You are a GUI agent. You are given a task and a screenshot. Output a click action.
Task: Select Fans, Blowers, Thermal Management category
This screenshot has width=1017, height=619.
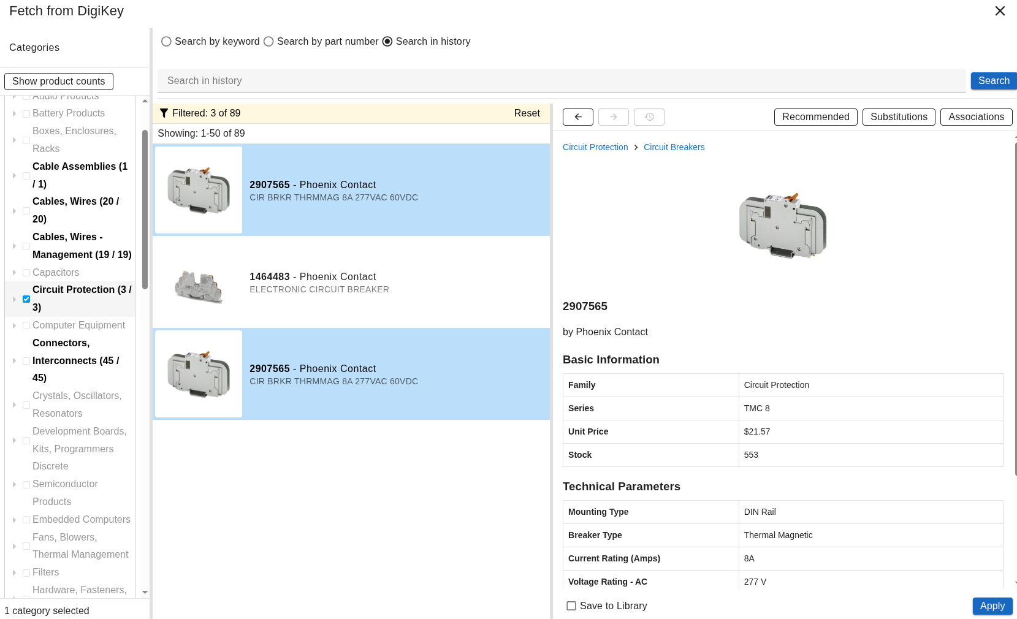(80, 546)
